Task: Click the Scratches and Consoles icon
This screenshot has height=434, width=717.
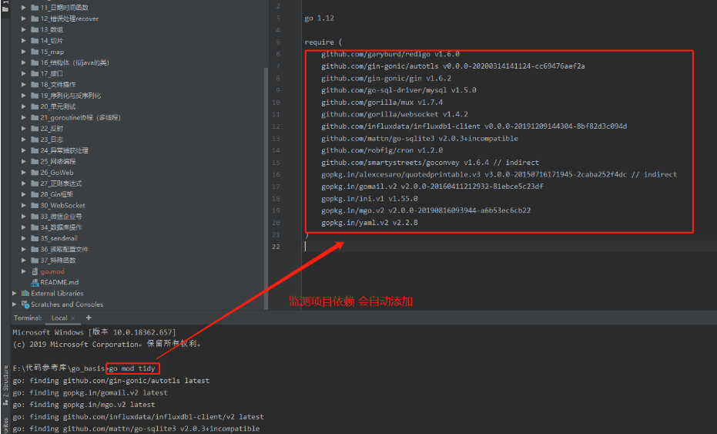Action: tap(25, 304)
